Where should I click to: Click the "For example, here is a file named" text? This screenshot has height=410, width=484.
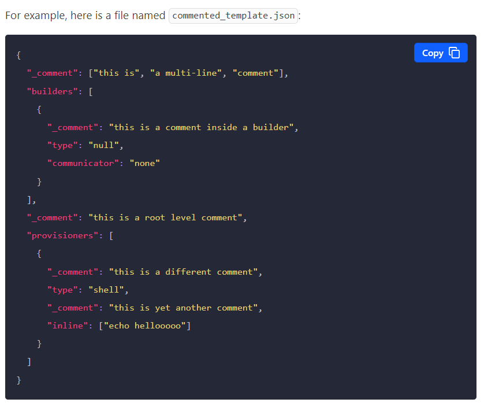(x=85, y=16)
